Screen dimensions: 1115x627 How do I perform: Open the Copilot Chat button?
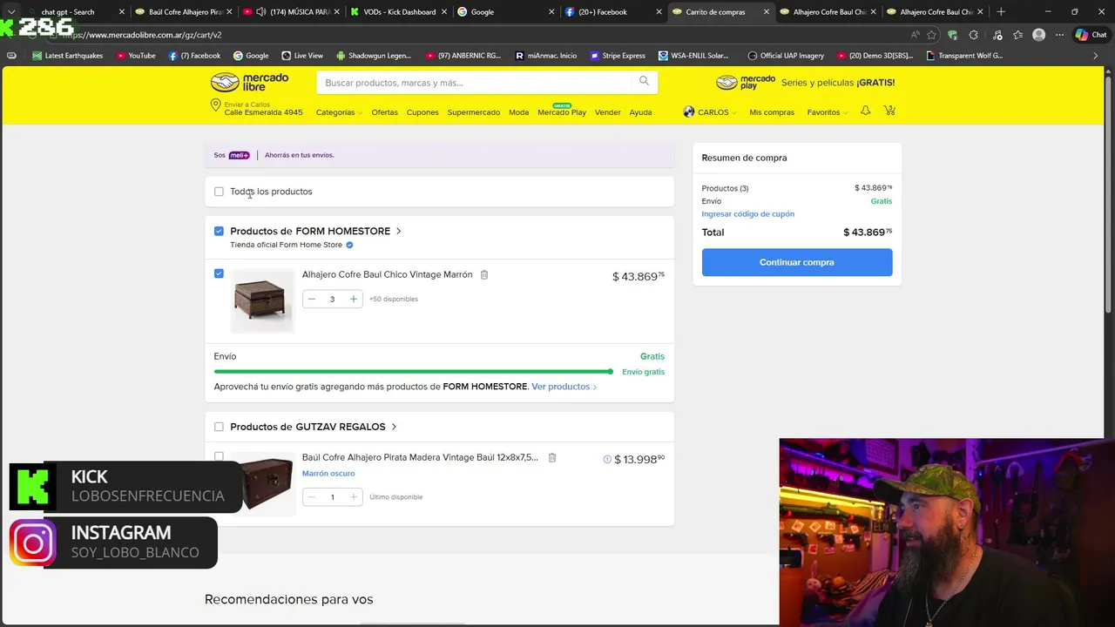point(1092,35)
